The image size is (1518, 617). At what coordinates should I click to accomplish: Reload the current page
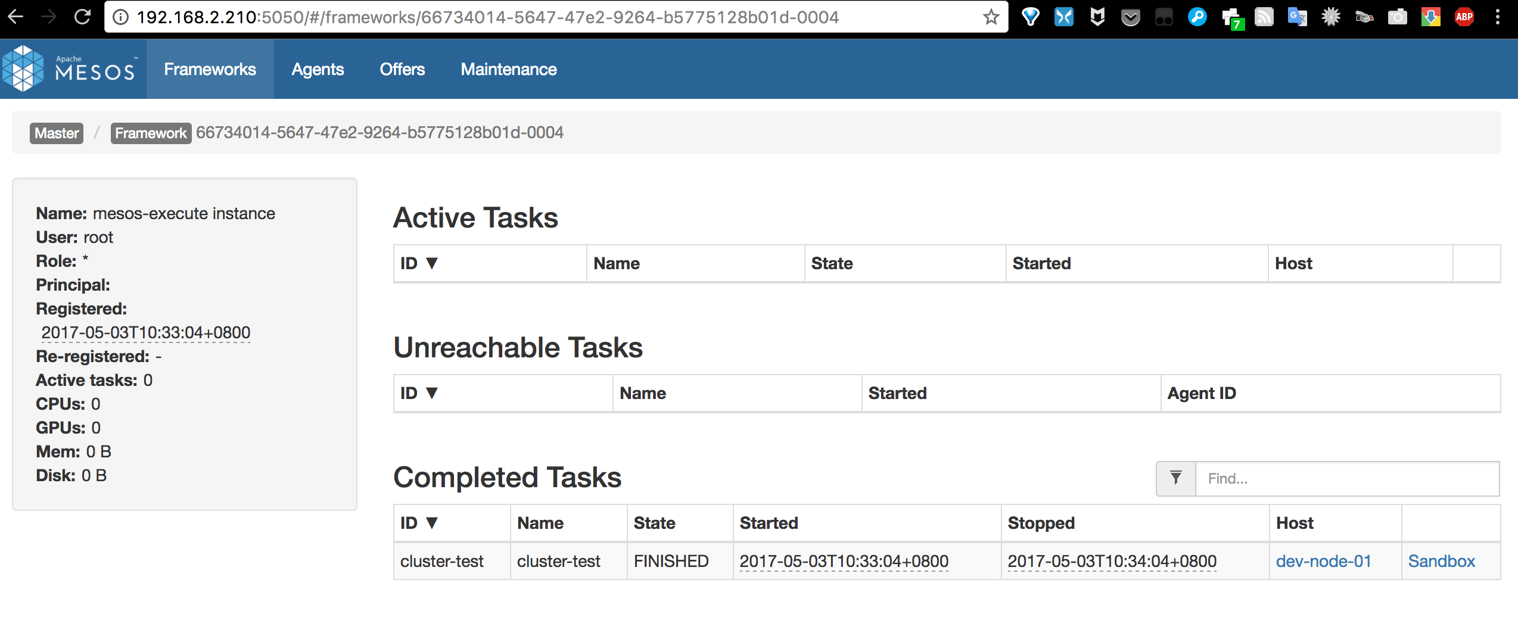(x=82, y=17)
